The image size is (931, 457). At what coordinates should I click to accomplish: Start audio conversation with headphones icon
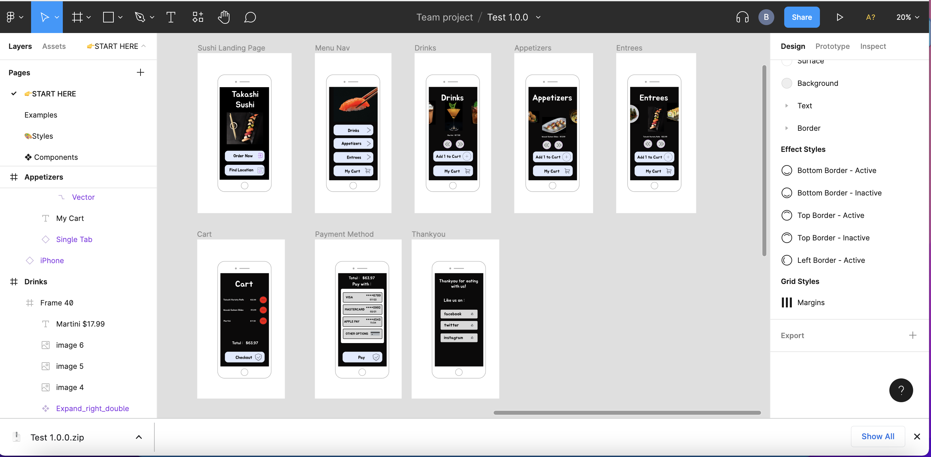tap(742, 17)
